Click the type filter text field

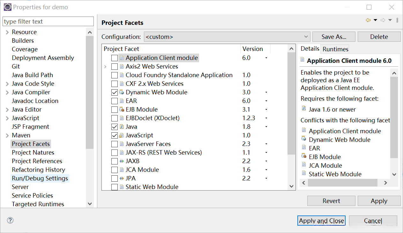(x=48, y=21)
